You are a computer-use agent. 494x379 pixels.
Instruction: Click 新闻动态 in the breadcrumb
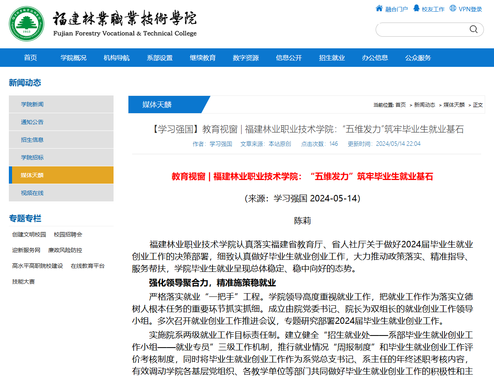click(x=424, y=105)
